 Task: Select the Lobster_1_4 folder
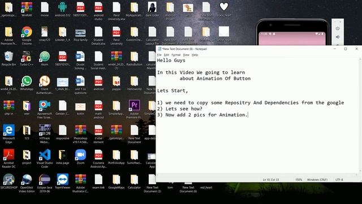tap(62, 34)
